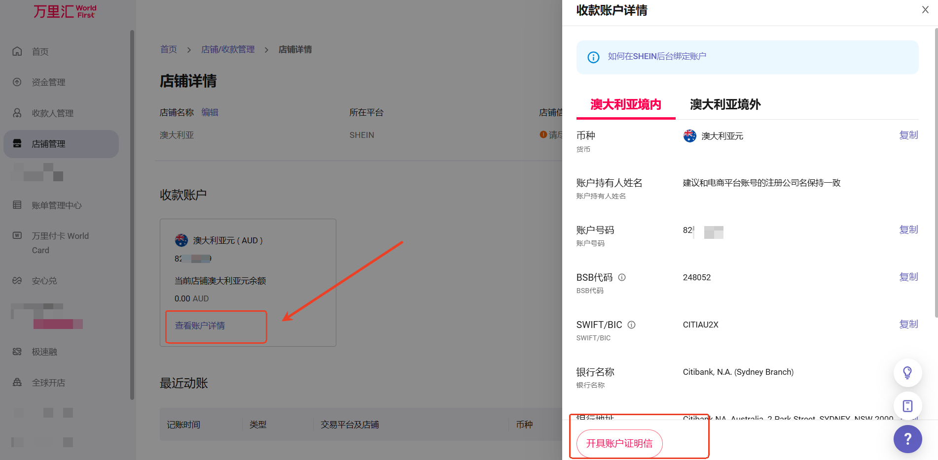
Task: Open 如何在SHEIN后台绑定账户 help link
Action: 657,57
